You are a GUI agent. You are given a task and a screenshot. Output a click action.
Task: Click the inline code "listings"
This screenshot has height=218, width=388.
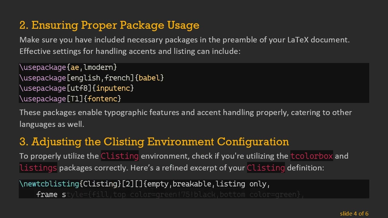click(x=38, y=168)
